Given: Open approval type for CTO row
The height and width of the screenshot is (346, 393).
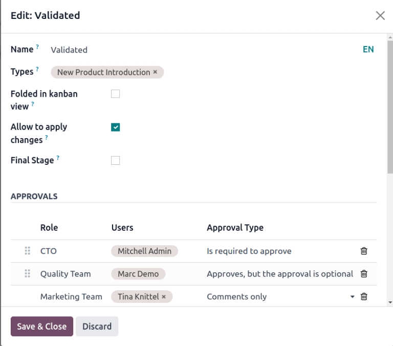Looking at the screenshot, I should point(279,251).
